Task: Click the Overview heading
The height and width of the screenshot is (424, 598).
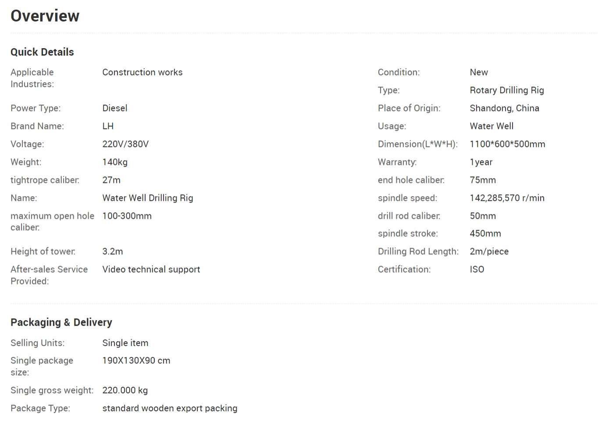Action: [45, 16]
